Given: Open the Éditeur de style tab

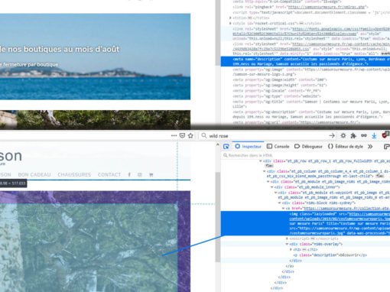Looking at the screenshot, I should pyautogui.click(x=345, y=147).
